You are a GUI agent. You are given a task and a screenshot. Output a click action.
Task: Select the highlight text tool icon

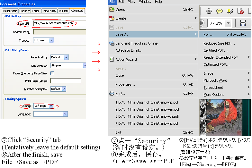pyautogui.click(x=230, y=11)
